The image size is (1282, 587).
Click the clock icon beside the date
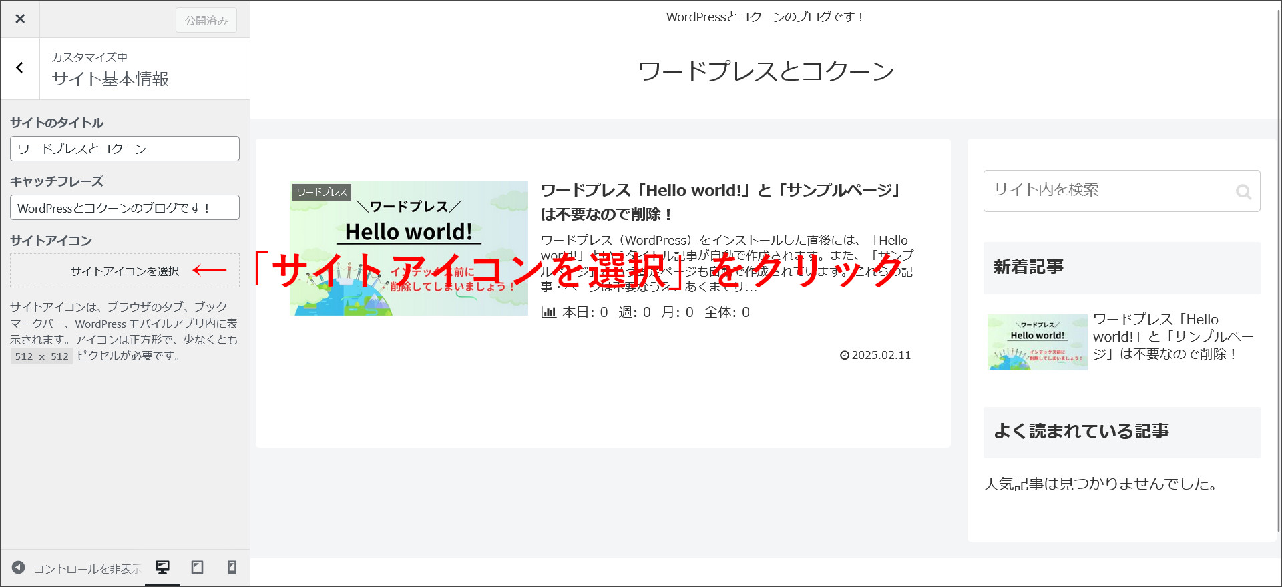coord(845,355)
